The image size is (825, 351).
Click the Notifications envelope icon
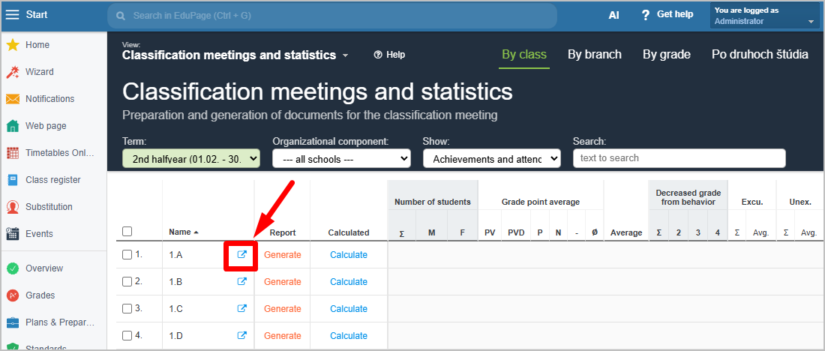click(x=13, y=99)
